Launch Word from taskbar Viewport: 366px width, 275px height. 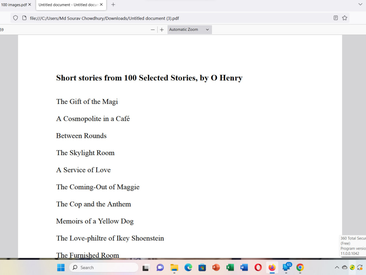pyautogui.click(x=244, y=267)
